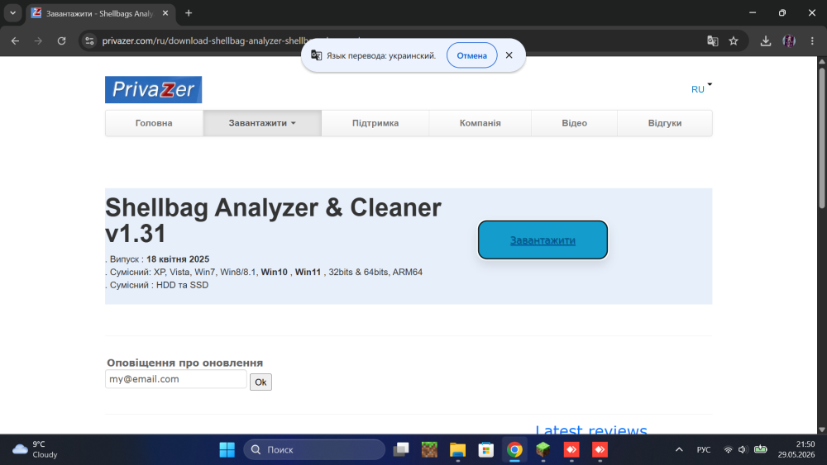This screenshot has height=465, width=827.
Task: Click the Оповіщення про оновлення label
Action: [184, 363]
